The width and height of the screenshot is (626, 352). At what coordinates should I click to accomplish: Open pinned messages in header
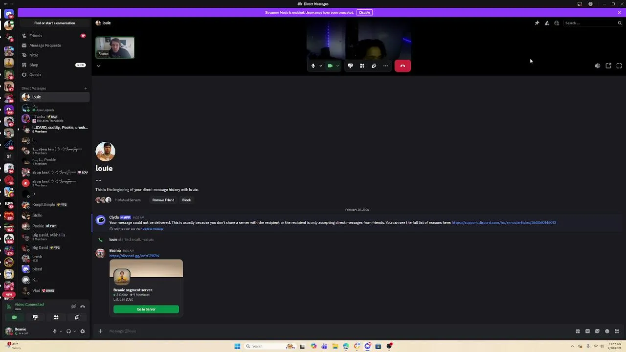point(537,23)
